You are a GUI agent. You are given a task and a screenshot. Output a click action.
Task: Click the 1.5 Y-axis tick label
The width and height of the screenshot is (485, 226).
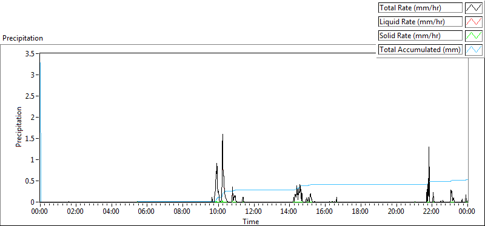coord(32,139)
